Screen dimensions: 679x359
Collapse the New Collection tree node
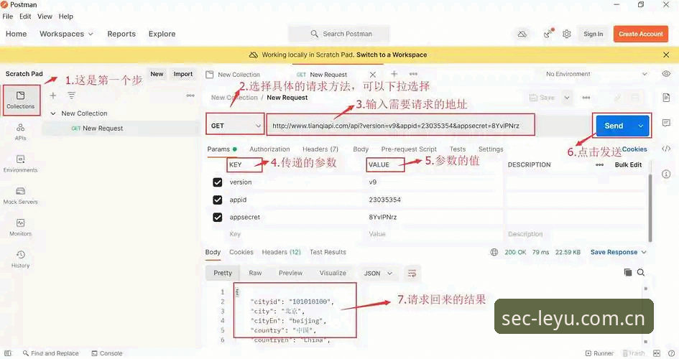click(x=53, y=113)
